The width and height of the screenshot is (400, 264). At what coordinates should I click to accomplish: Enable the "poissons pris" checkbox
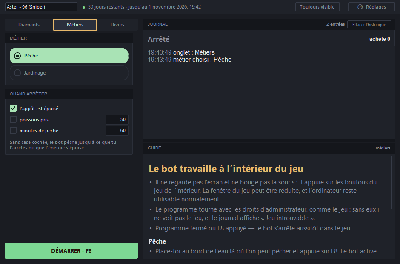(13, 120)
